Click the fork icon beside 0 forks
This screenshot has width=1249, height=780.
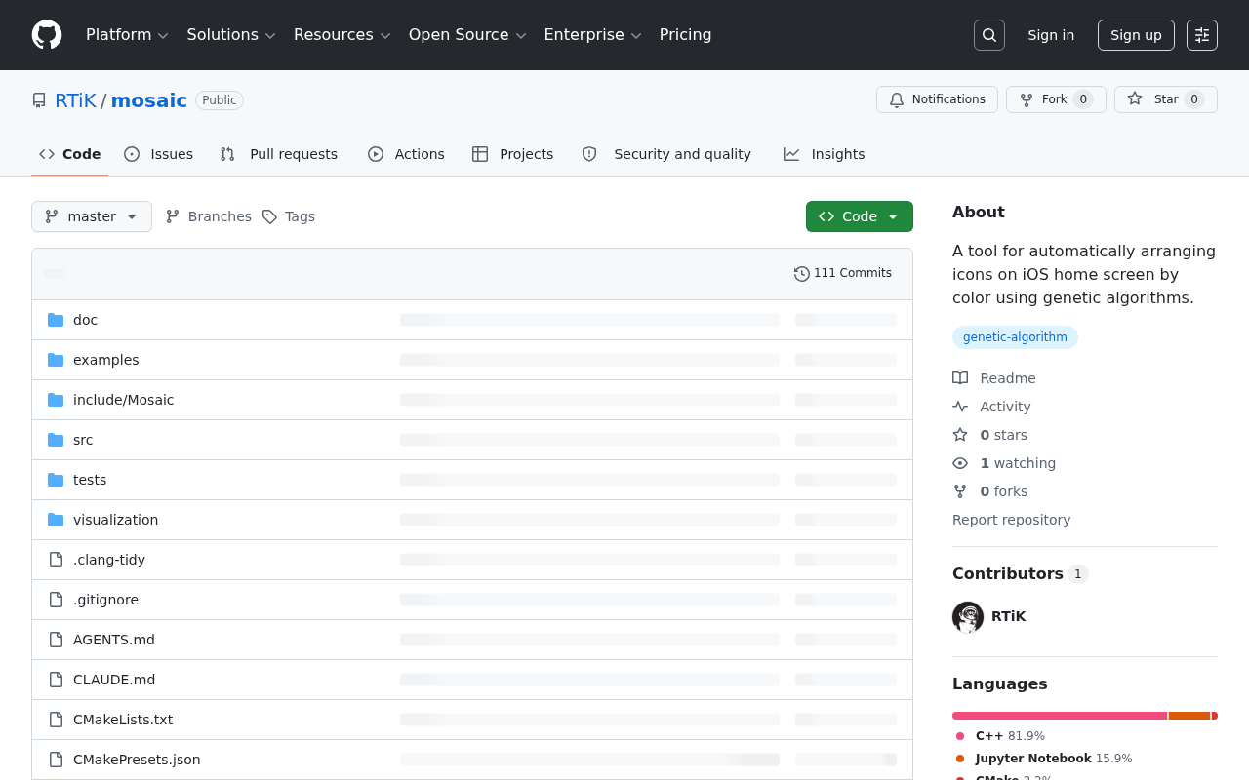pos(960,491)
